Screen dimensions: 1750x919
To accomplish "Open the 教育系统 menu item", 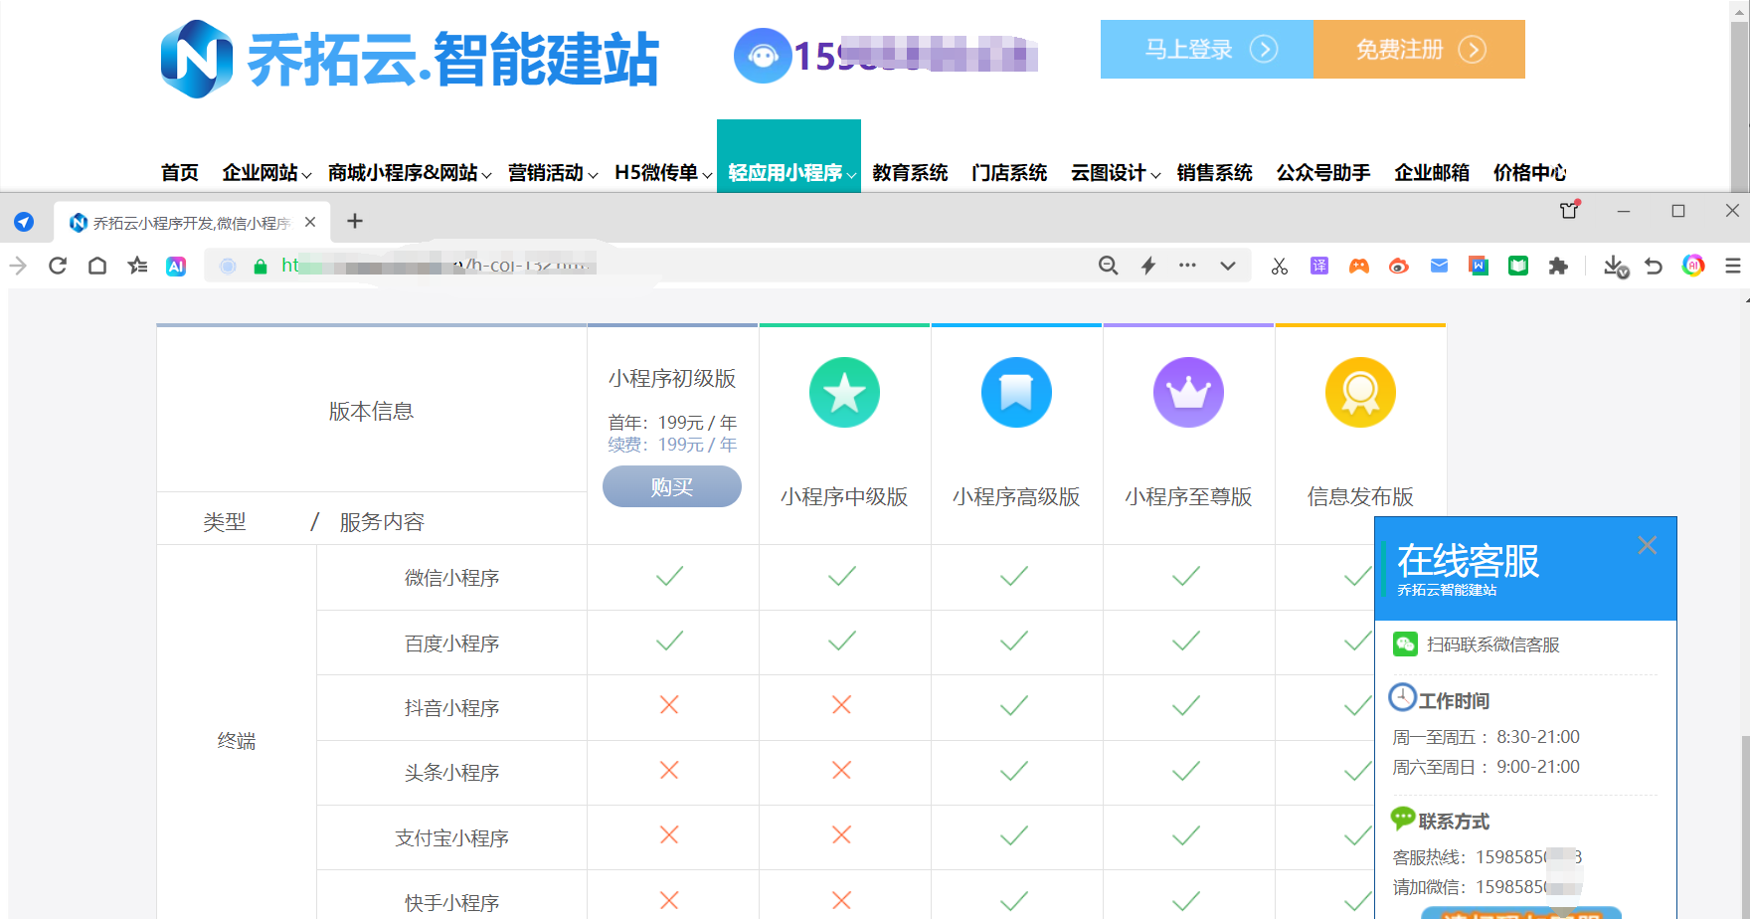I will tap(910, 173).
